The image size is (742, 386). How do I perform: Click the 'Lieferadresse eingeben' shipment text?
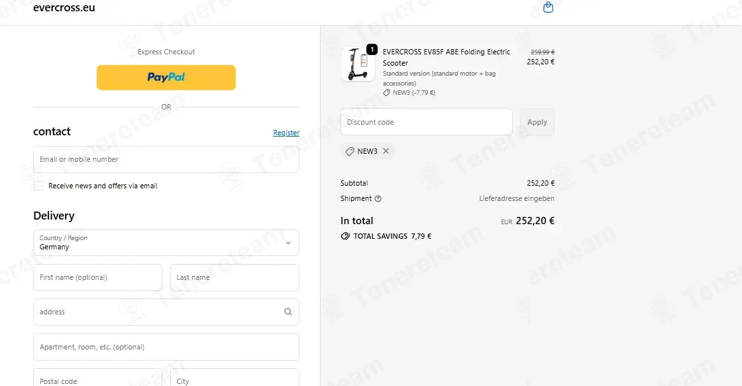pos(516,198)
